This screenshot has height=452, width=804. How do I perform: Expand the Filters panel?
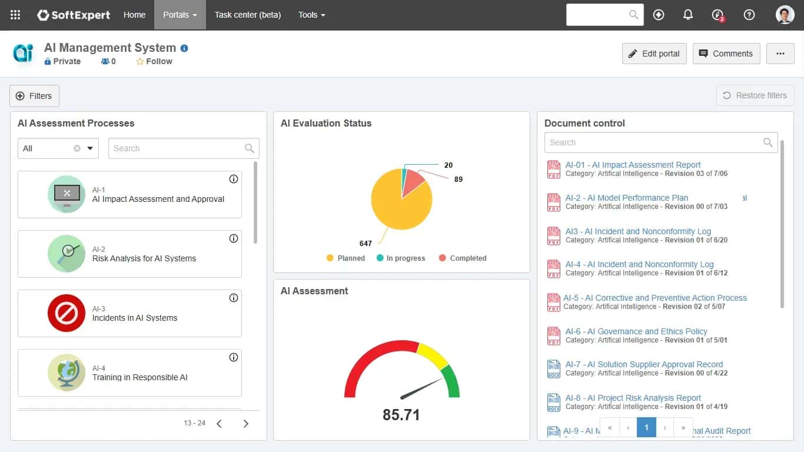pos(34,96)
